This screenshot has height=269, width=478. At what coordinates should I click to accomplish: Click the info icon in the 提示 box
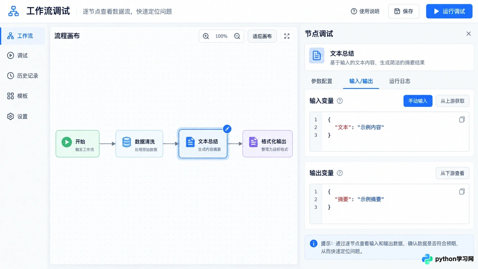tap(314, 243)
